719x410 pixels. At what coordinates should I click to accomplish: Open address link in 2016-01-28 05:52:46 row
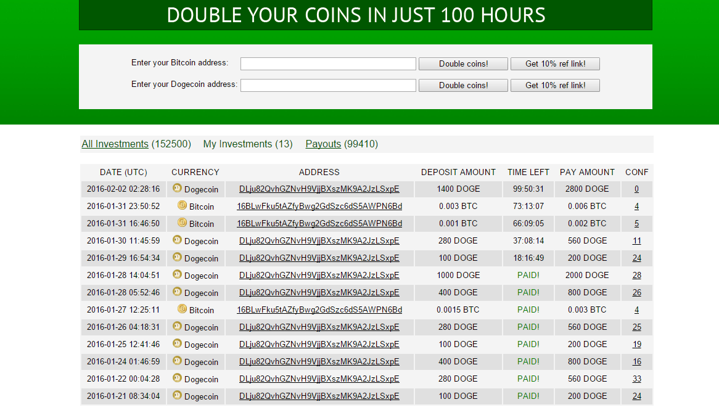tap(319, 293)
